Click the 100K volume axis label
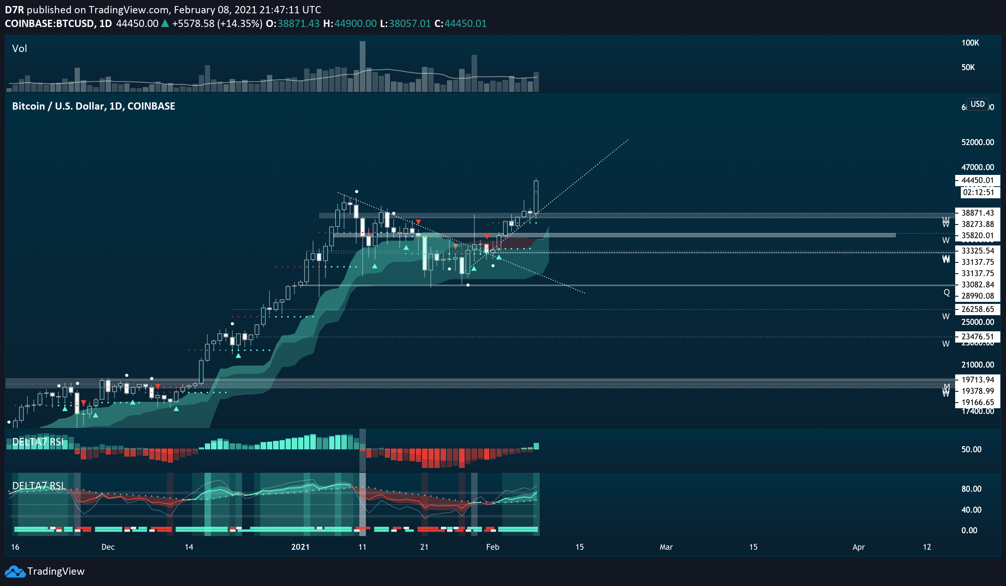Viewport: 1006px width, 586px height. (x=970, y=43)
